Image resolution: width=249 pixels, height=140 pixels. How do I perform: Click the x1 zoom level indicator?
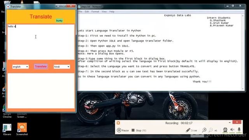(x=216, y=131)
